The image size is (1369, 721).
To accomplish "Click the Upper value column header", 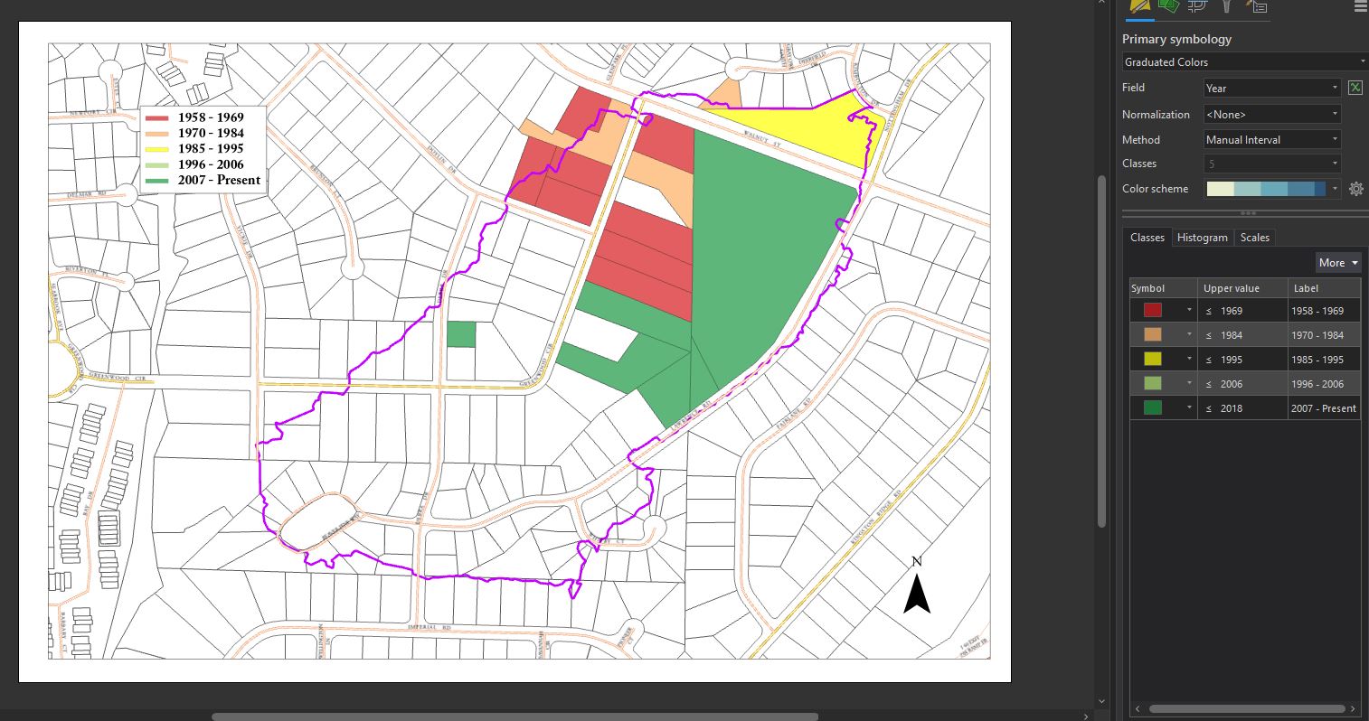I will (1242, 288).
